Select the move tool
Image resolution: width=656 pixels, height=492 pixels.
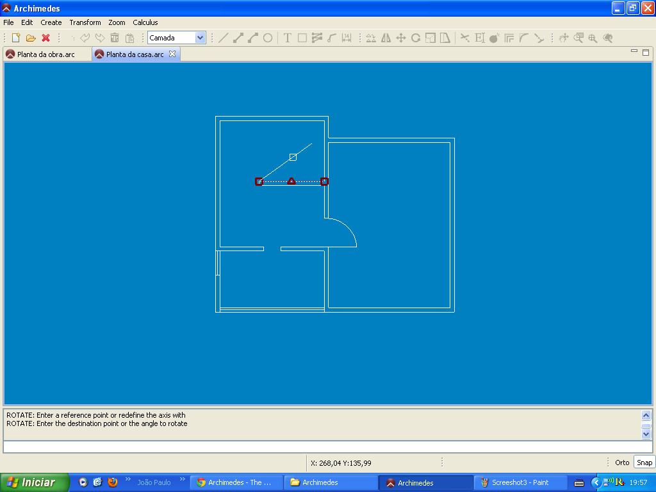tap(401, 38)
